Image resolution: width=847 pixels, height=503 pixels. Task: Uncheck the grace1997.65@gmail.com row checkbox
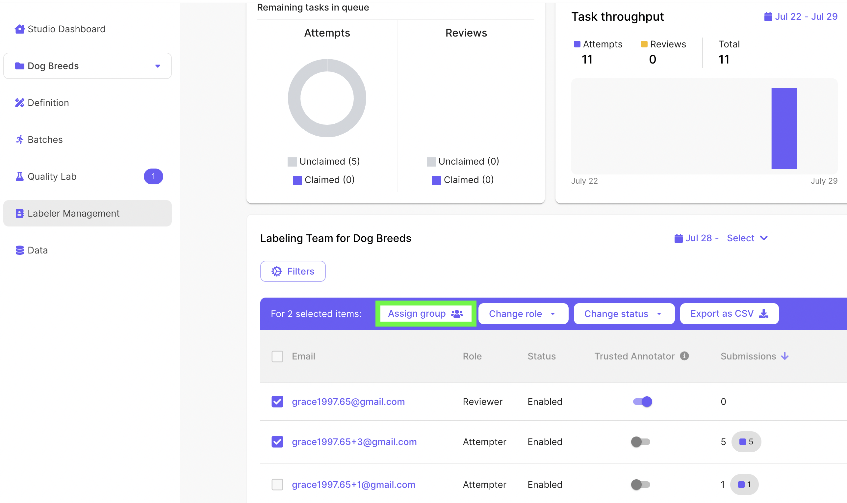(x=277, y=402)
